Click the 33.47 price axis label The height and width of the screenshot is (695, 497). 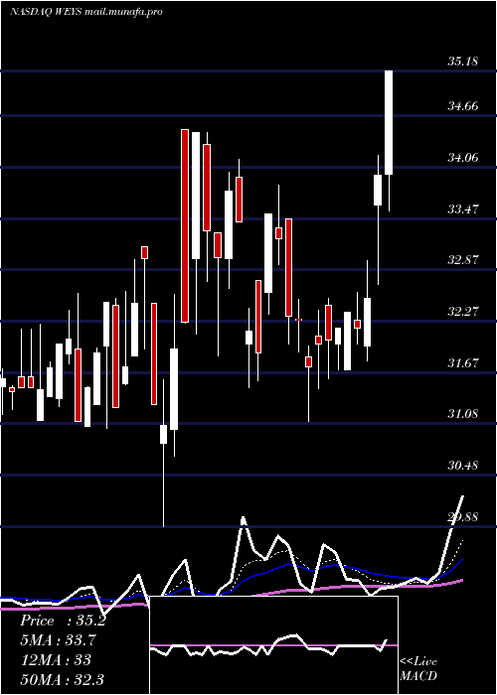pyautogui.click(x=463, y=208)
